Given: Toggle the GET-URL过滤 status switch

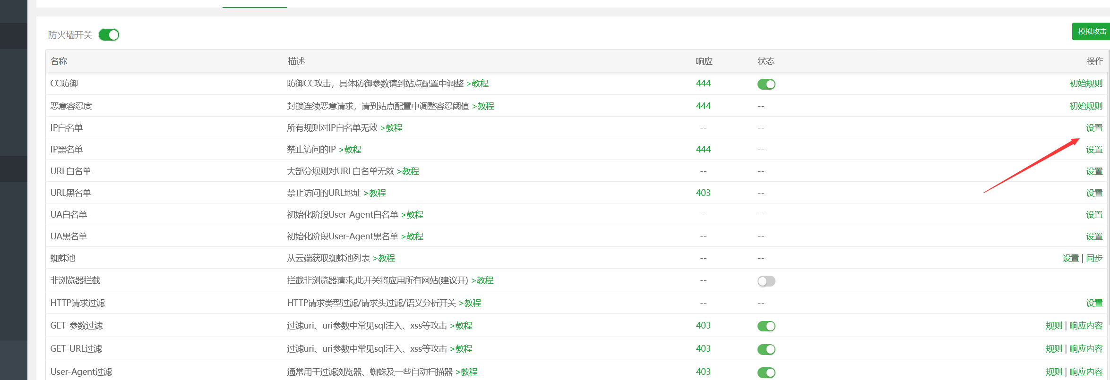Looking at the screenshot, I should pyautogui.click(x=766, y=349).
